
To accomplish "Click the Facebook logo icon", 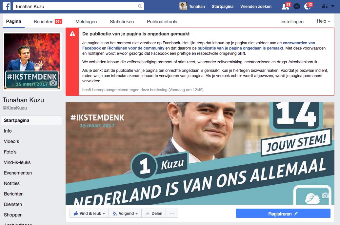I will [7, 6].
